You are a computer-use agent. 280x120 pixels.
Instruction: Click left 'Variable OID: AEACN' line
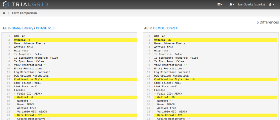pos(32,112)
